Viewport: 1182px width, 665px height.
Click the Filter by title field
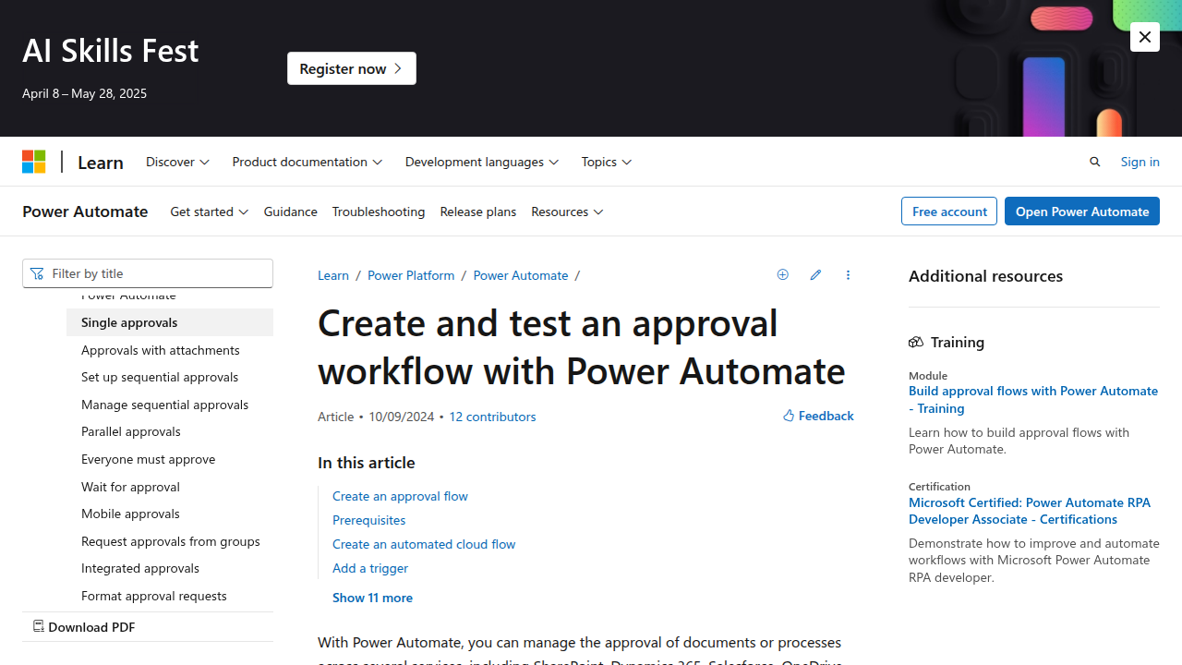(x=148, y=273)
